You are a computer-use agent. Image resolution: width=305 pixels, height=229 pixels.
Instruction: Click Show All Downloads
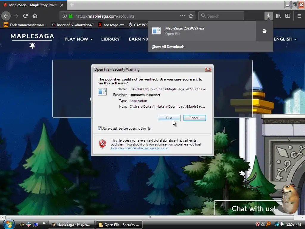coord(168,47)
